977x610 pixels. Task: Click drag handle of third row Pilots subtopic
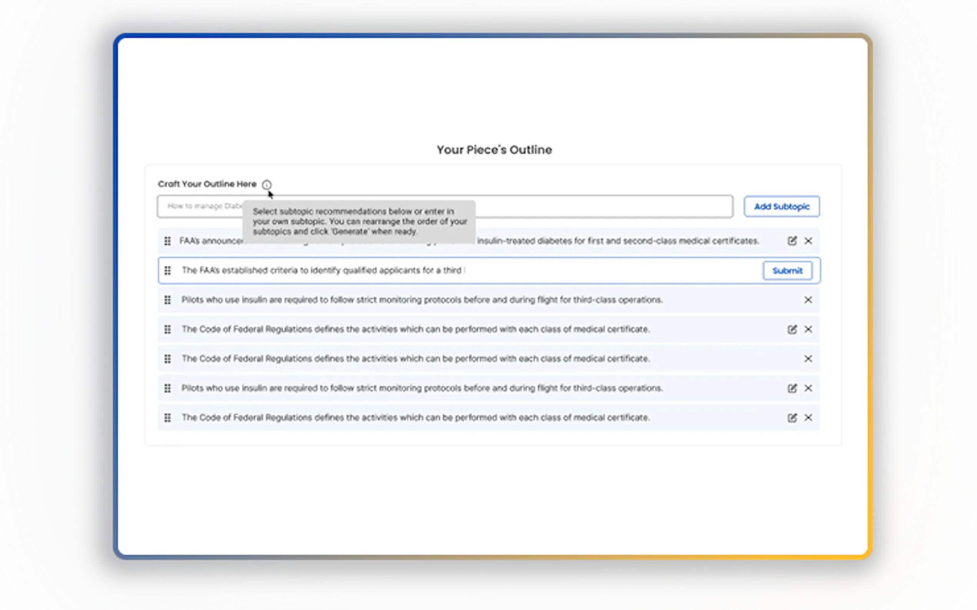pyautogui.click(x=168, y=300)
